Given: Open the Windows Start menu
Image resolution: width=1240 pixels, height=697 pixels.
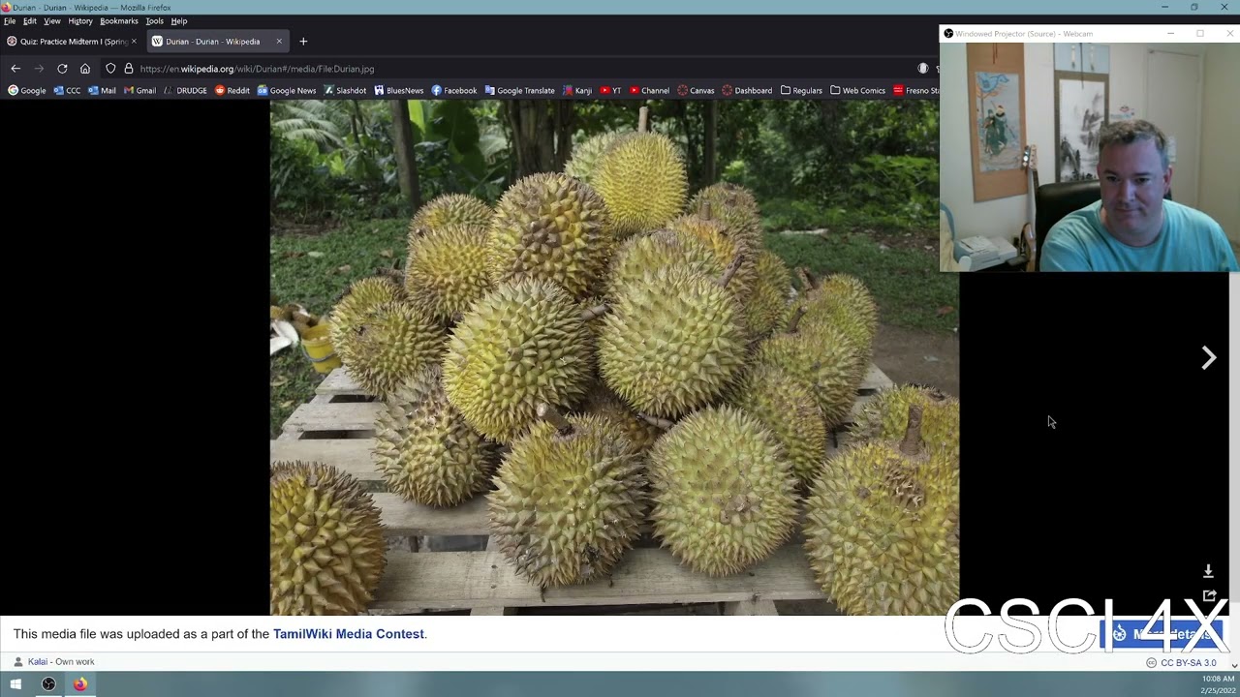Looking at the screenshot, I should 15,684.
